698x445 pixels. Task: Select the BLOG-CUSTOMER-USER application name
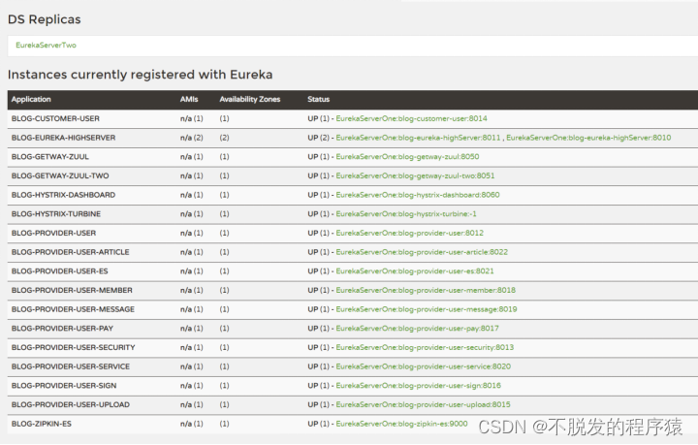pos(55,118)
